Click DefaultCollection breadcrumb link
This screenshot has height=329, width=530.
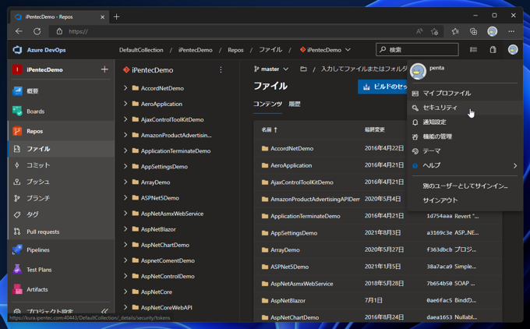pyautogui.click(x=141, y=50)
